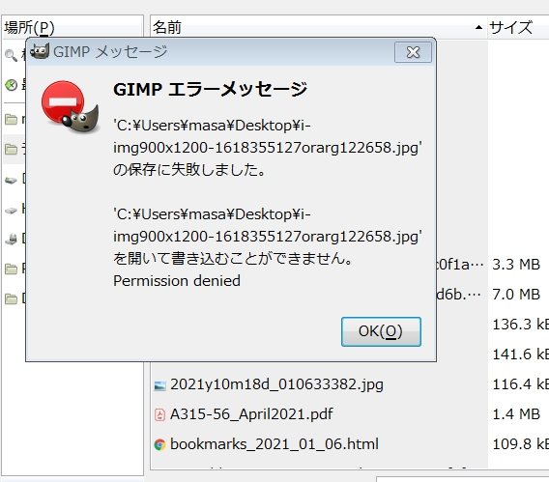Sort files by the 名前 column header
The height and width of the screenshot is (482, 549).
click(x=318, y=27)
